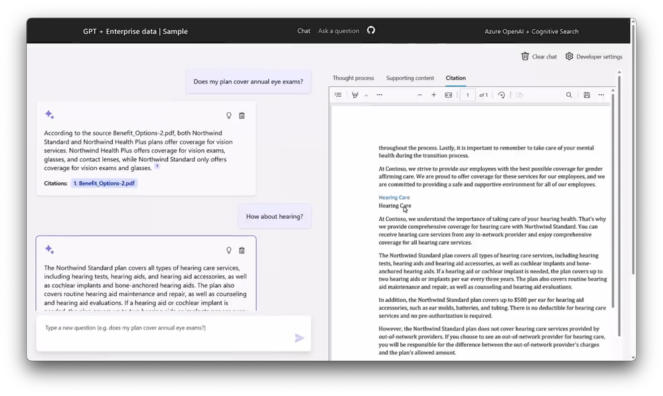Switch to the Thought process tab
Screen dimensions: 663x396
pos(353,78)
